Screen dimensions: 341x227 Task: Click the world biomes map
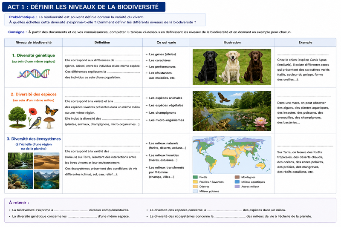(x=232, y=155)
